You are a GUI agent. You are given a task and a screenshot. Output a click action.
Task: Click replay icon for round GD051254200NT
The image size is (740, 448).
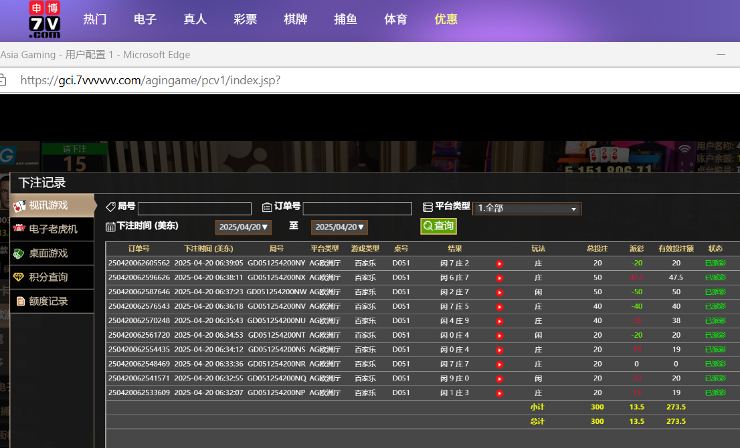click(499, 336)
